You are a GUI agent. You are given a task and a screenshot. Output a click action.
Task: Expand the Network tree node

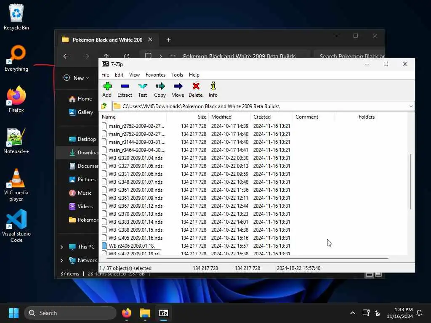[x=62, y=260]
